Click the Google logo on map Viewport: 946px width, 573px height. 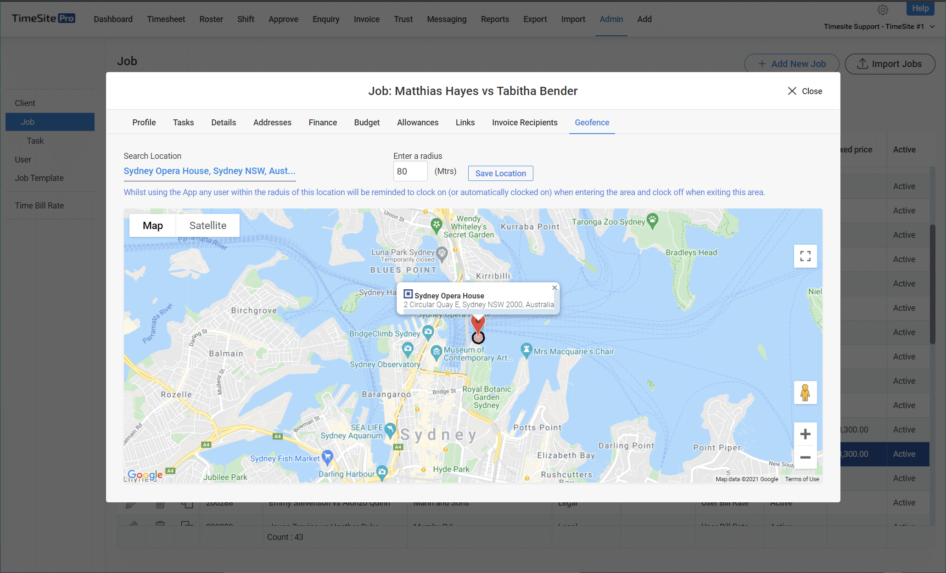145,474
